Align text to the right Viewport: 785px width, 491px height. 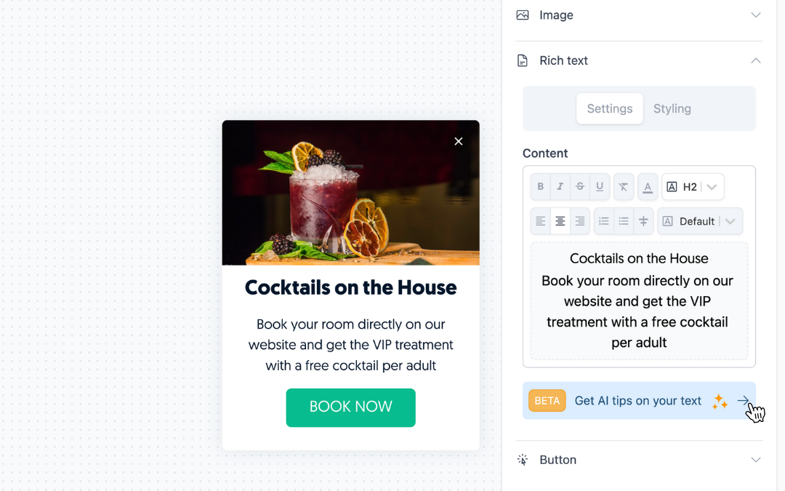580,221
